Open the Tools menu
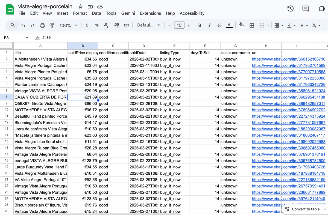The height and width of the screenshot is (215, 328). click(111, 13)
